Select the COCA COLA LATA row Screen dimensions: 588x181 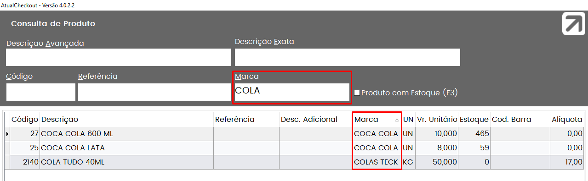click(294, 148)
